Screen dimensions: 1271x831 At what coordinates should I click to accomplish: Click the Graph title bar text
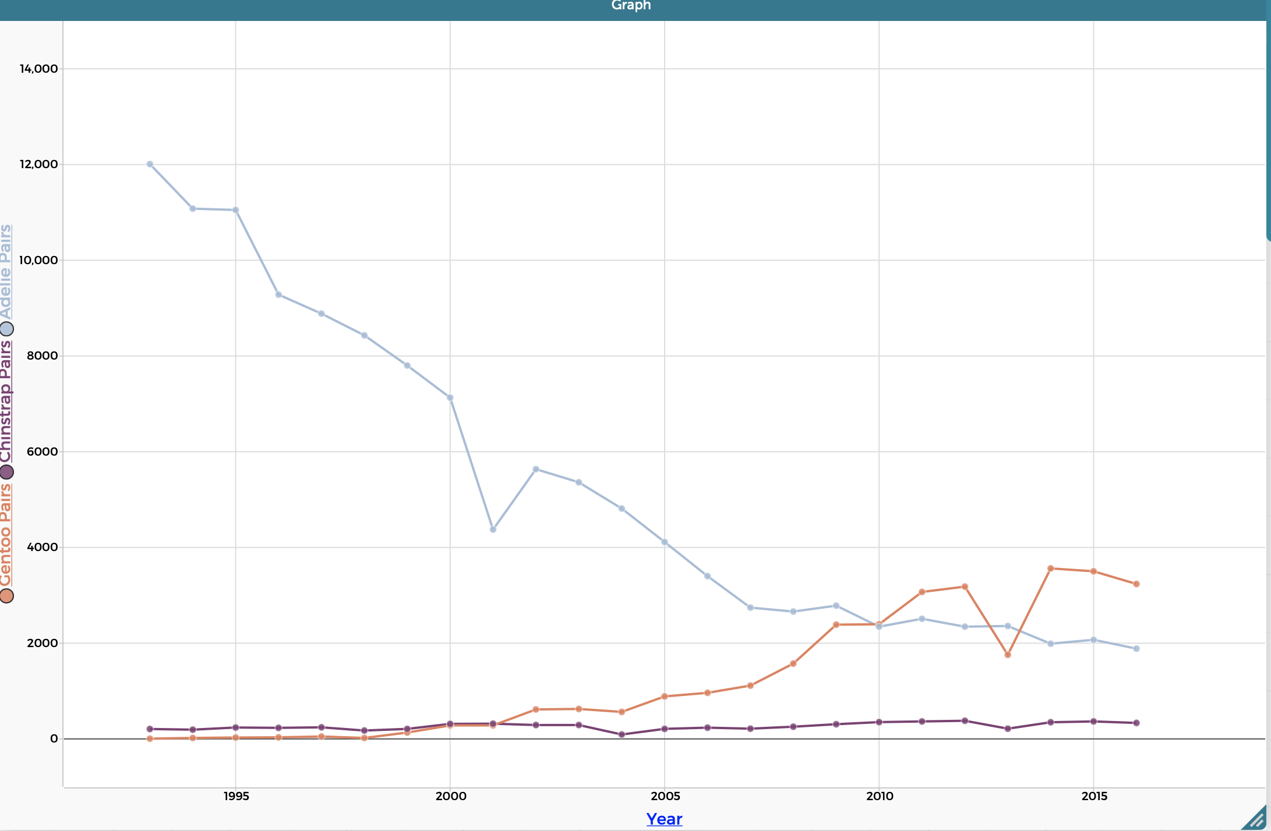tap(631, 6)
